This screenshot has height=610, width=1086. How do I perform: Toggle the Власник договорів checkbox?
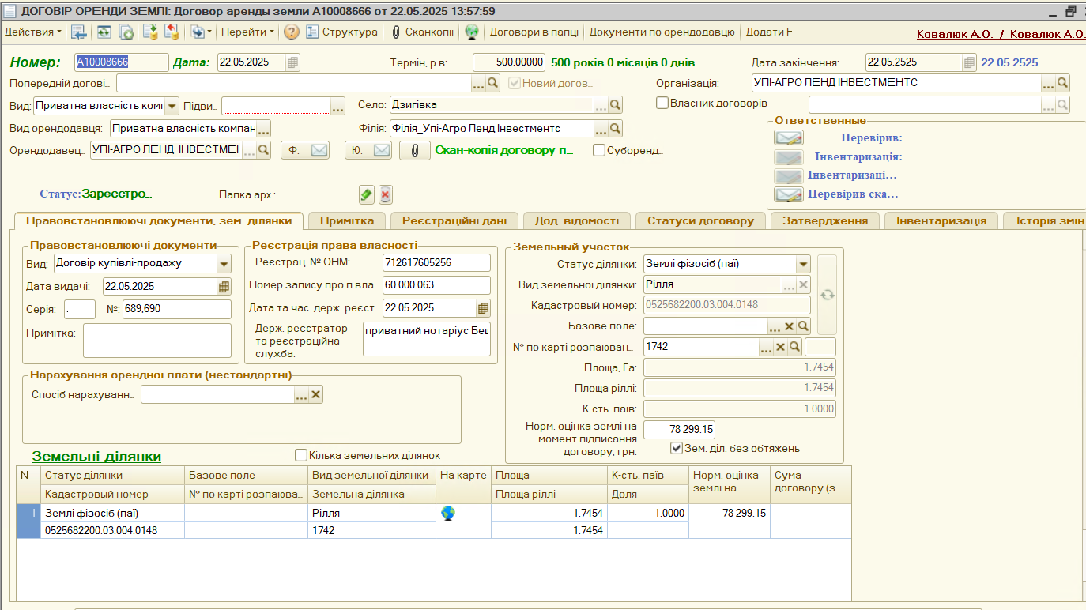coord(662,103)
